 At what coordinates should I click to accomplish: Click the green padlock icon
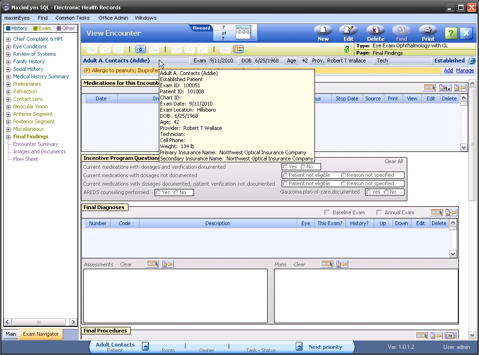[346, 49]
